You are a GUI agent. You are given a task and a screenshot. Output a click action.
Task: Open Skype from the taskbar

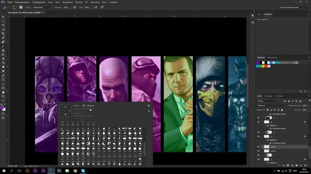point(83,171)
